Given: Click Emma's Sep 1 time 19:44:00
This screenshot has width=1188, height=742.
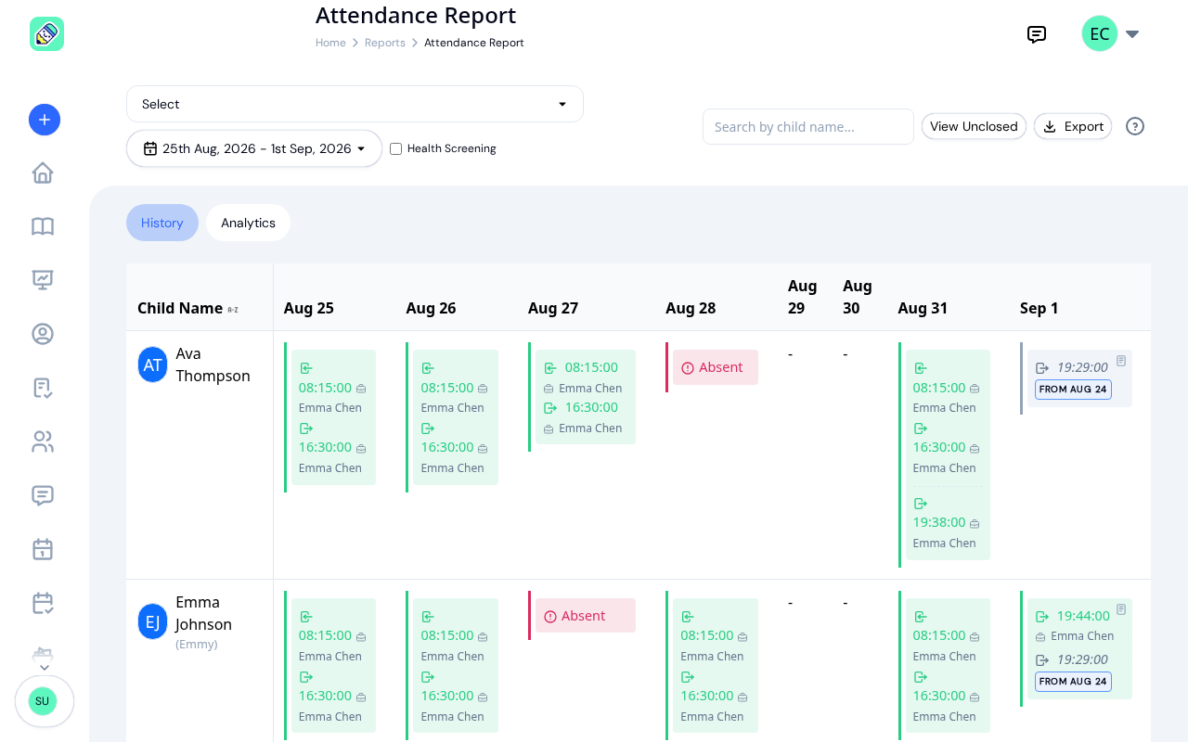Looking at the screenshot, I should tap(1083, 616).
